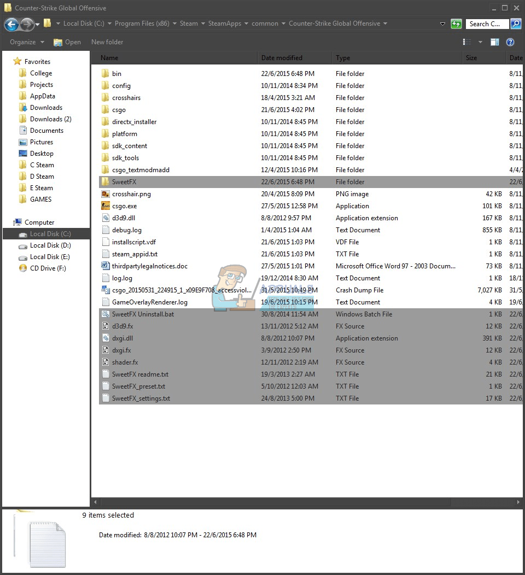Click the horizontal scrollbar right arrow
This screenshot has width=525, height=575.
coord(518,502)
